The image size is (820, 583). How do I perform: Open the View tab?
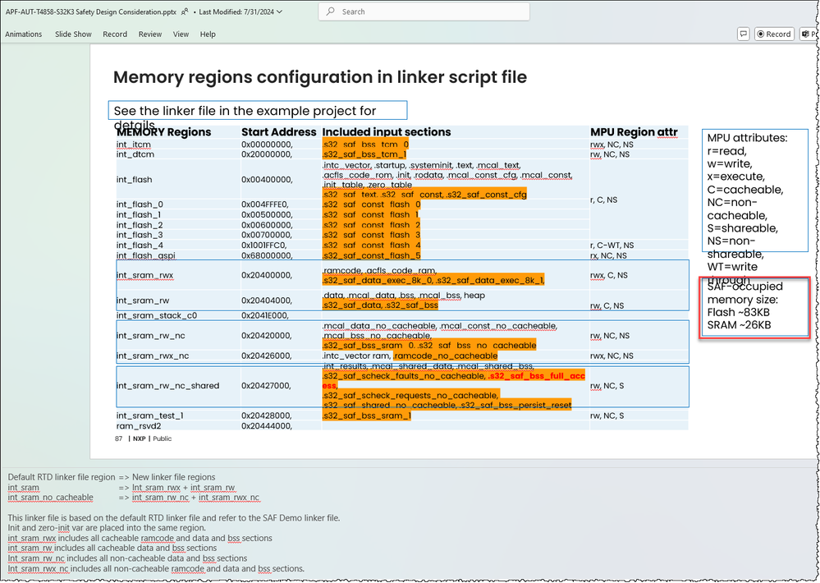pyautogui.click(x=181, y=34)
